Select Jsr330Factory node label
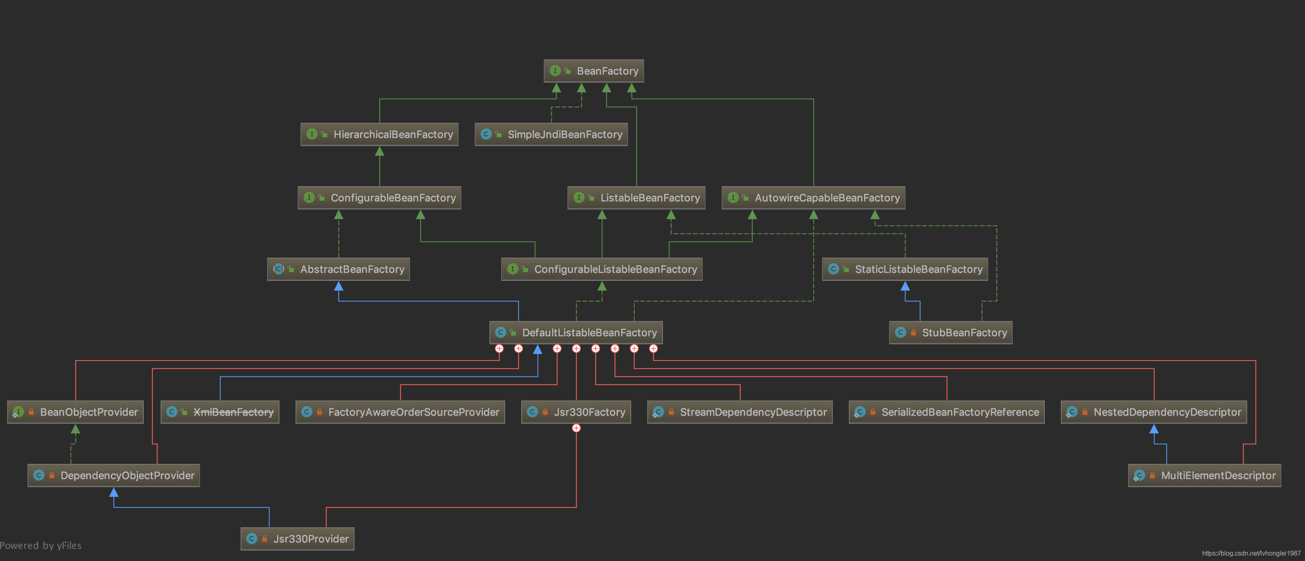1305x561 pixels. pos(589,412)
